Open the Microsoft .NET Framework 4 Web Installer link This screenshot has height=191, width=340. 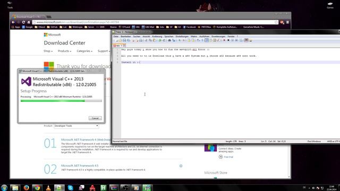tap(86, 140)
